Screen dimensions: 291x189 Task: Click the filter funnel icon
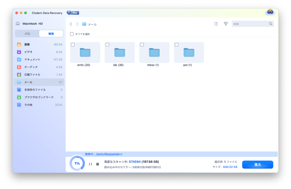(226, 24)
